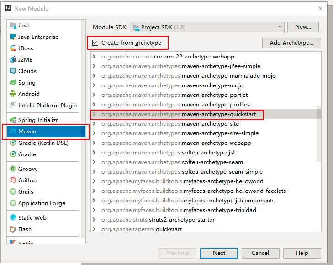Expand maven-archetype-portlet node
Image resolution: width=333 pixels, height=265 pixels.
click(x=94, y=95)
